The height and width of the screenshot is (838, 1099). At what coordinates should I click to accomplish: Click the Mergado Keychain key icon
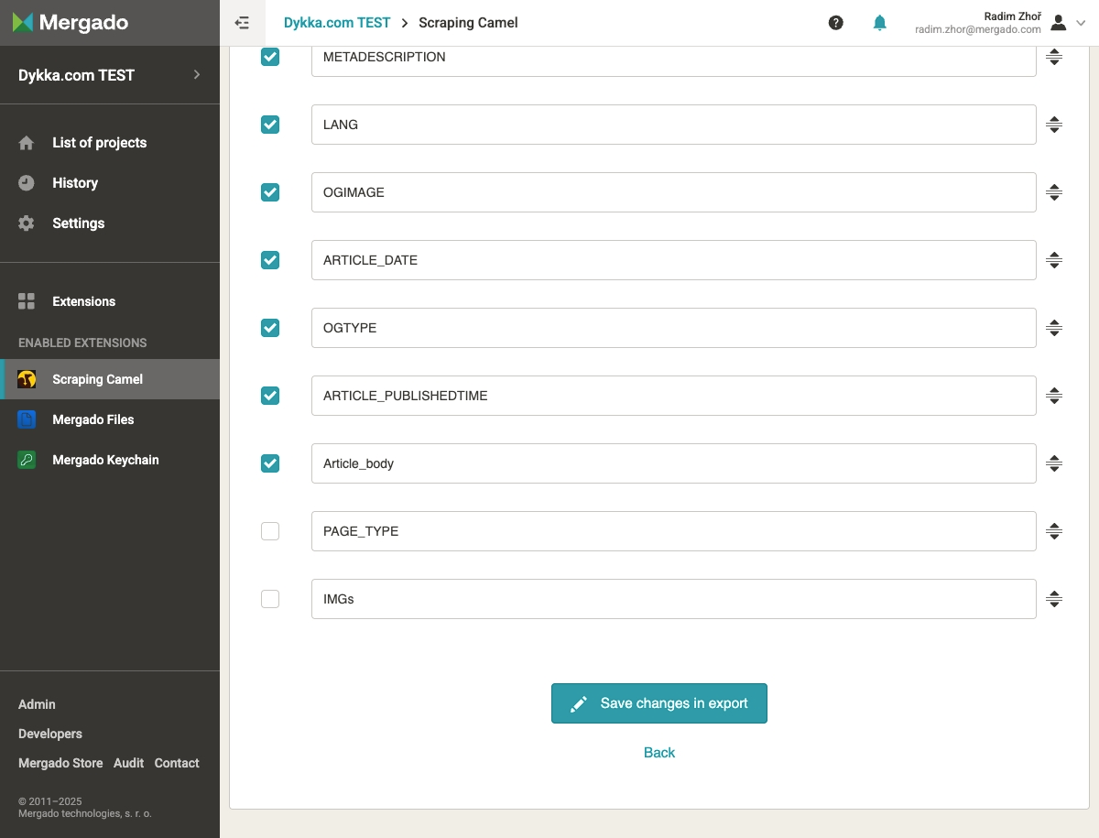pos(27,460)
